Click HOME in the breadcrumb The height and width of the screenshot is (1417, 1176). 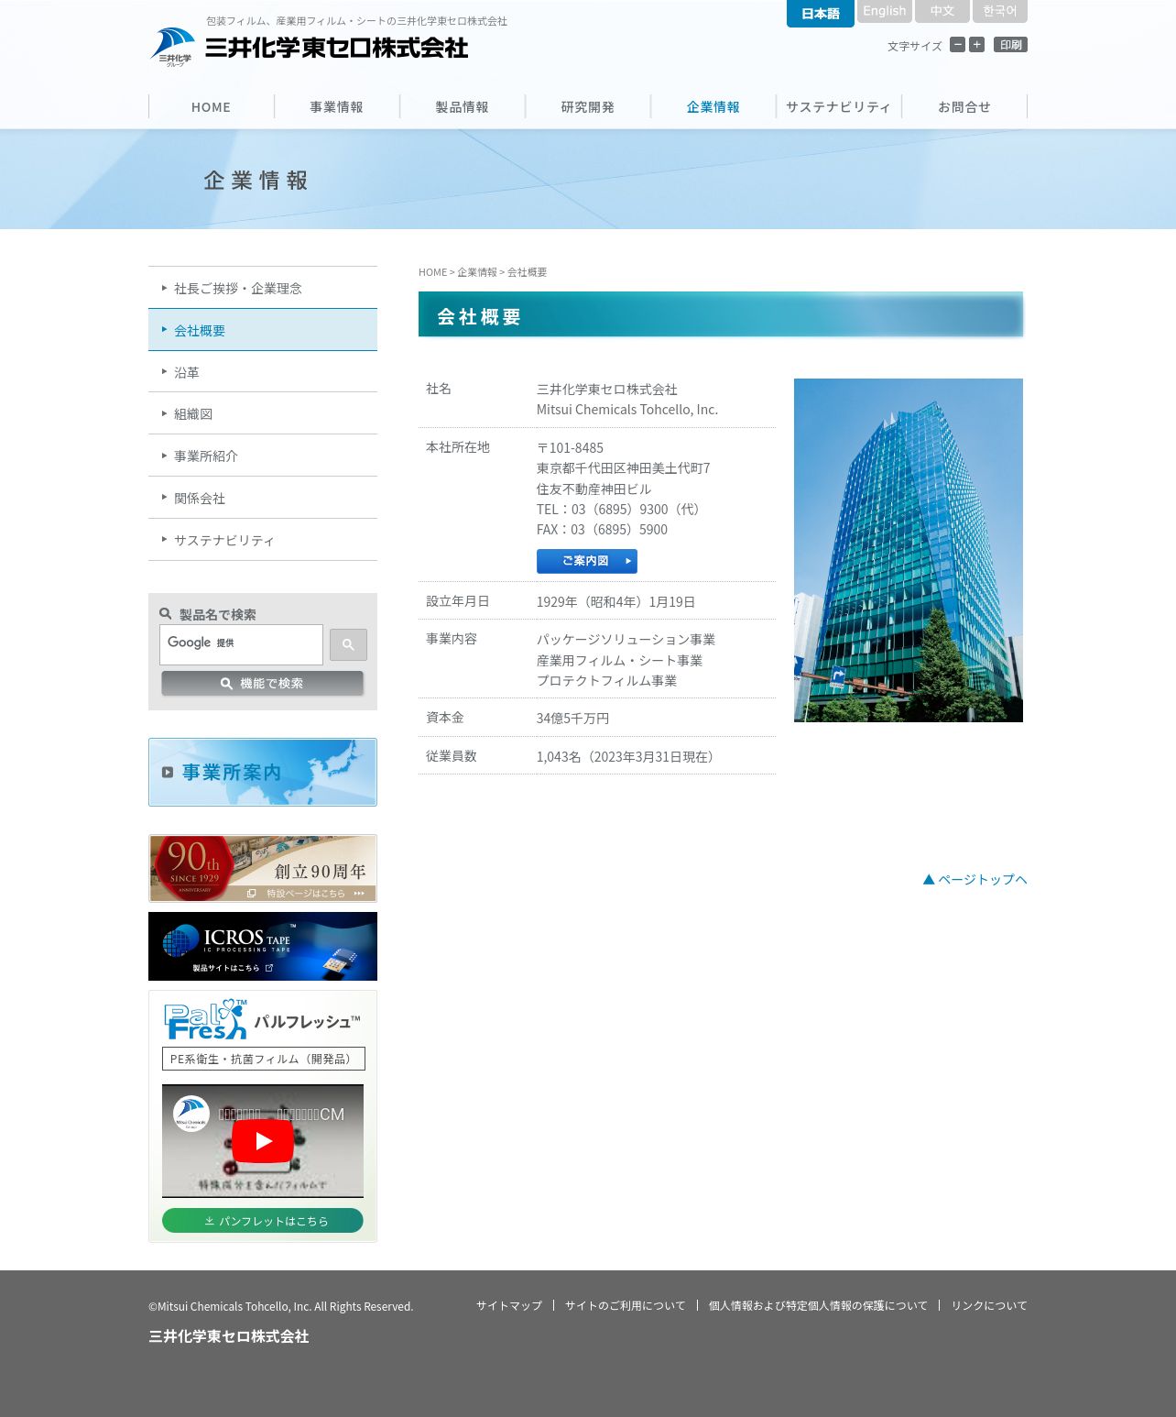tap(433, 272)
